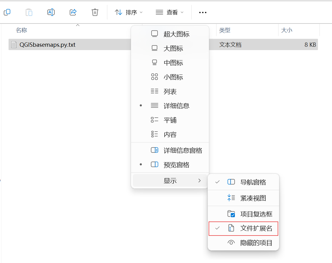The width and height of the screenshot is (332, 263).
Task: Select the Rename icon
Action: pyautogui.click(x=51, y=12)
